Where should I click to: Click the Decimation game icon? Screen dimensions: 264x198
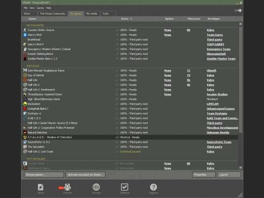pyautogui.click(x=25, y=104)
